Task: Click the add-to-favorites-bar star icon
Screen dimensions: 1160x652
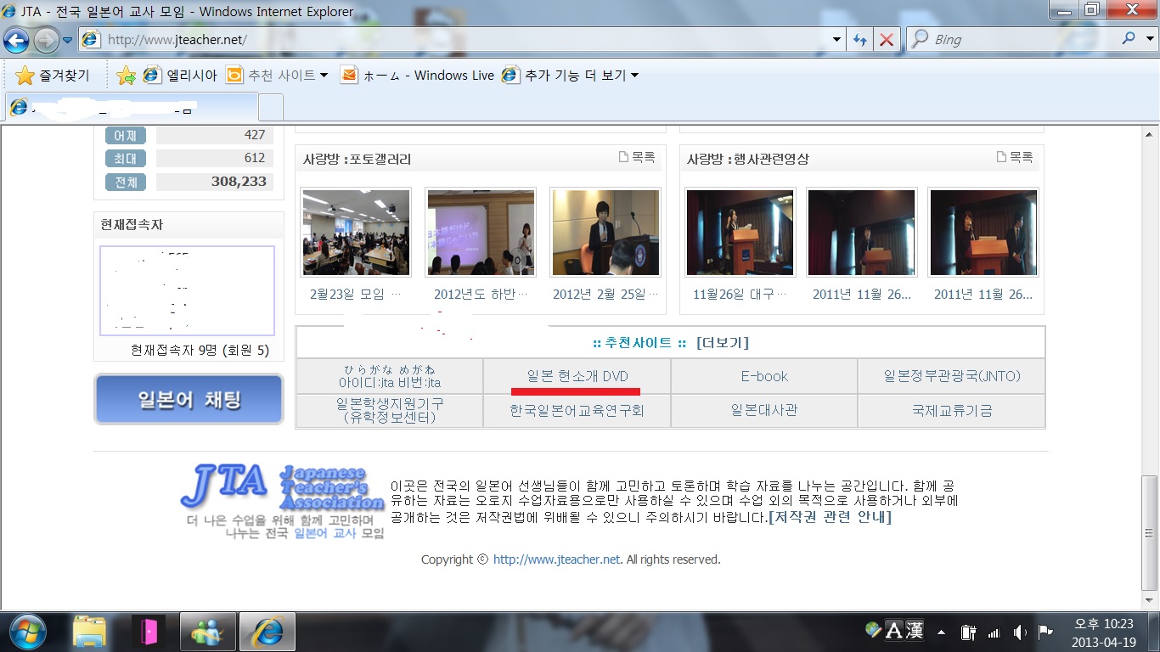Action: (126, 76)
